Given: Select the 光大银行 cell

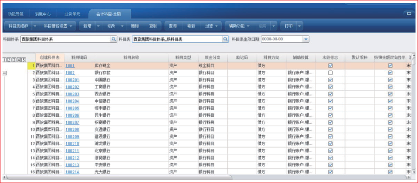Looking at the screenshot, I should 131,172.
